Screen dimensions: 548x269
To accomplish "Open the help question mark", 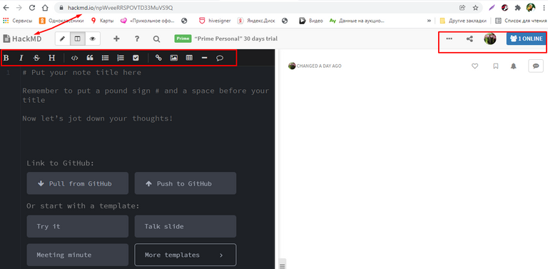I will (x=137, y=39).
